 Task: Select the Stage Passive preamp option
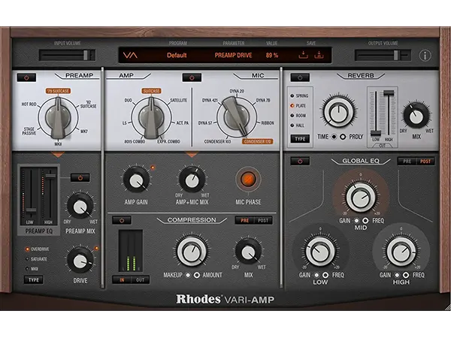coord(29,131)
